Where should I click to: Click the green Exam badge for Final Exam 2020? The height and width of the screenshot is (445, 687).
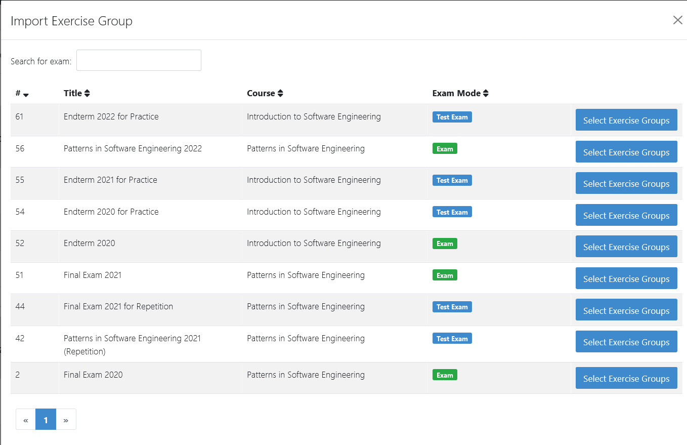pyautogui.click(x=445, y=375)
